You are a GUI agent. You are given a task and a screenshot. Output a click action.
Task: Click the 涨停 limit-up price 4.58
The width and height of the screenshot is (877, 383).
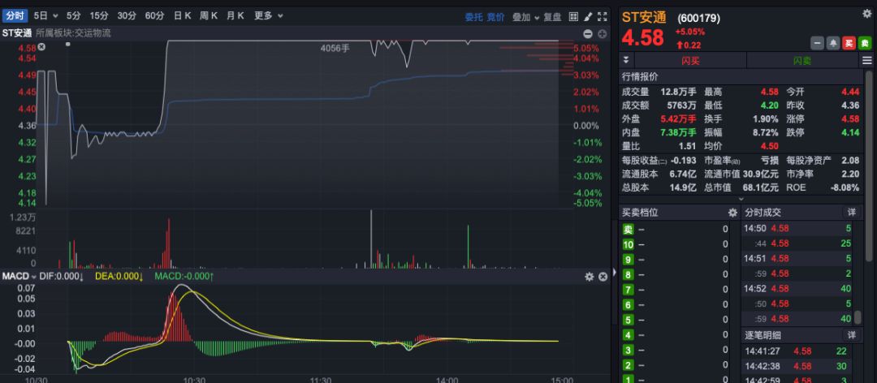point(849,118)
